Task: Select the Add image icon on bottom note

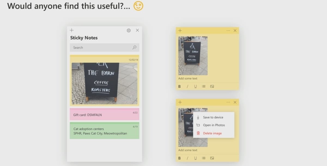Action: click(211, 158)
